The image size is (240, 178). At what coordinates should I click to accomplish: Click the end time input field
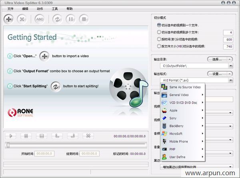click(x=89, y=154)
